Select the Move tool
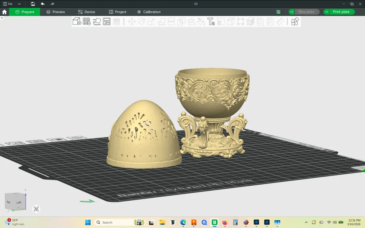The height and width of the screenshot is (228, 365). pos(132,22)
